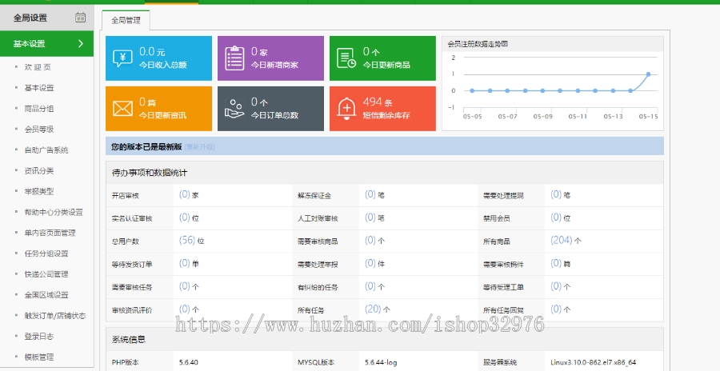Click the (0) count for 等待发货订单
The height and width of the screenshot is (371, 720).
pyautogui.click(x=185, y=263)
